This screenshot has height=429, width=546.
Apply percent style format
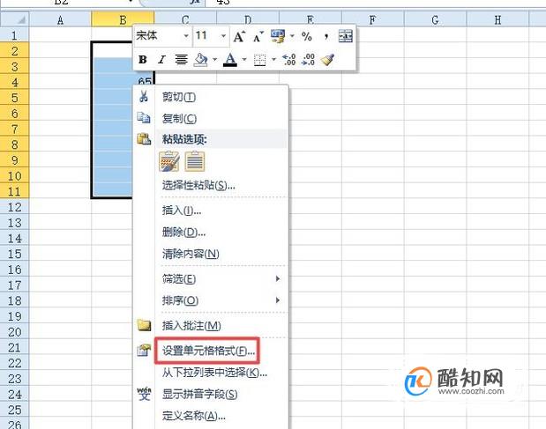tap(307, 36)
